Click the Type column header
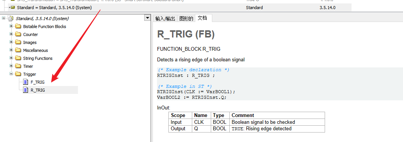The image size is (403, 142). [220, 115]
